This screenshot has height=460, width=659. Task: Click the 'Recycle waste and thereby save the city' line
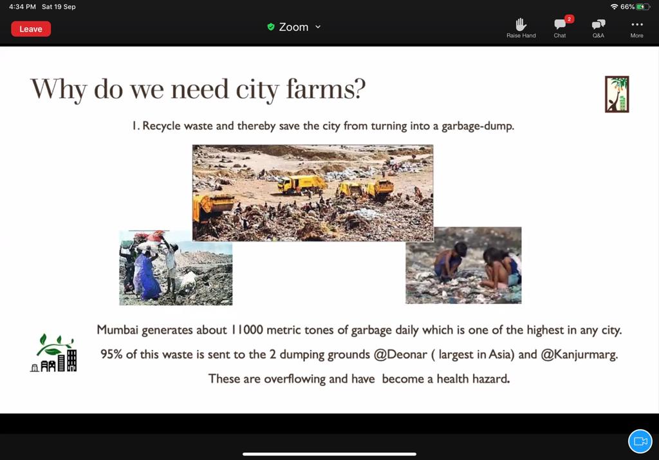point(323,126)
